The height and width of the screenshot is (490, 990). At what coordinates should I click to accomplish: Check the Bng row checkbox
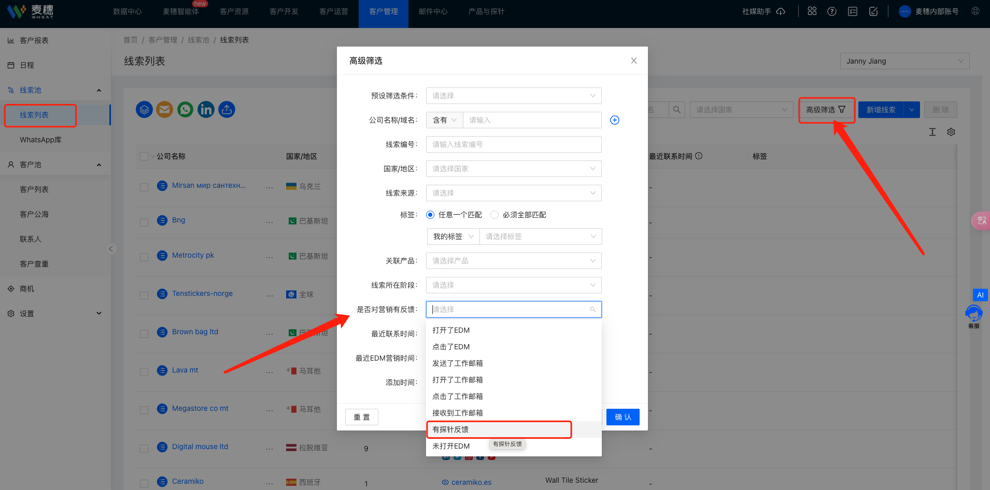[x=144, y=222]
